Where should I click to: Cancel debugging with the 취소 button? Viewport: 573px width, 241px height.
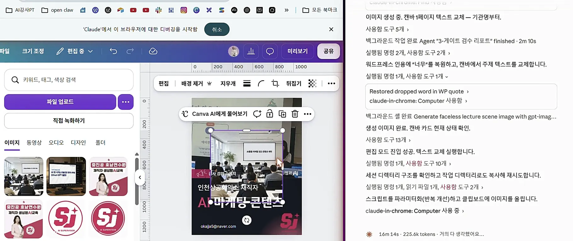coord(217,29)
